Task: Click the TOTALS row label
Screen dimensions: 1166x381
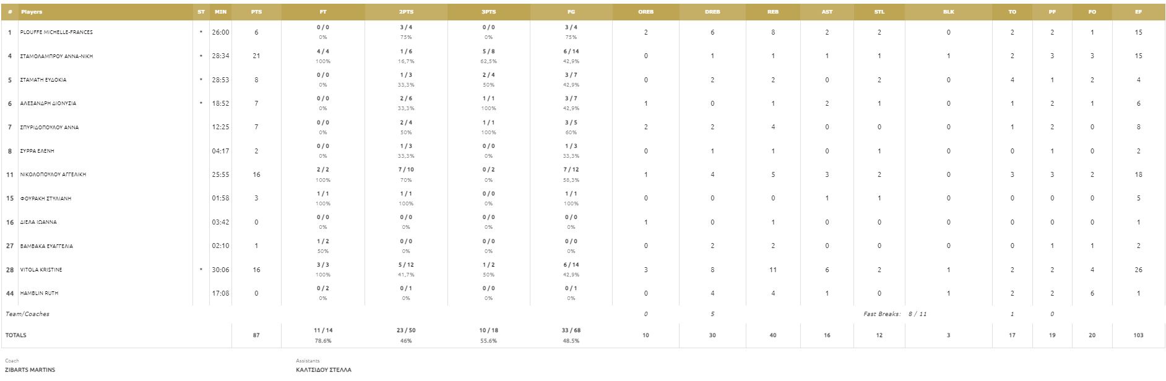Action: (16, 335)
